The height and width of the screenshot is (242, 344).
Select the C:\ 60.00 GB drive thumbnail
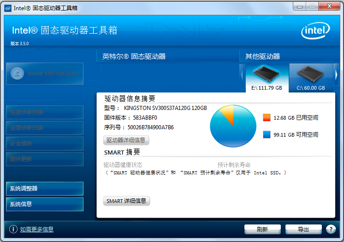click(x=311, y=78)
